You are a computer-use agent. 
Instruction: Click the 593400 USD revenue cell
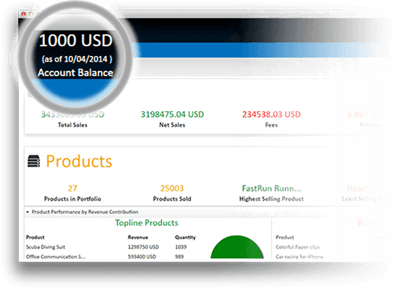click(x=142, y=257)
